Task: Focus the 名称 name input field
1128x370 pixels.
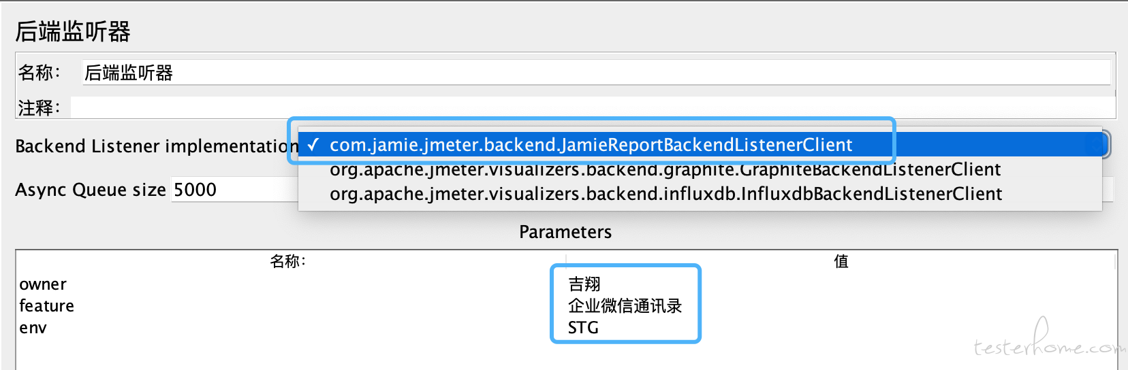Action: coord(596,73)
